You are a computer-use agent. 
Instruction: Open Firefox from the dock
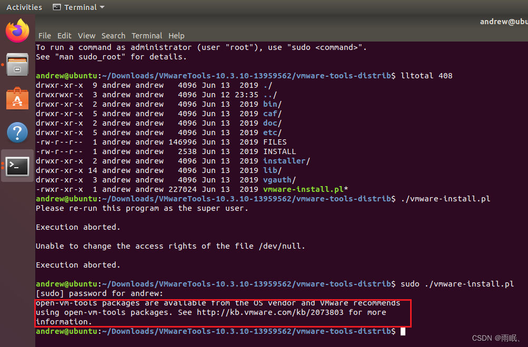[x=17, y=30]
